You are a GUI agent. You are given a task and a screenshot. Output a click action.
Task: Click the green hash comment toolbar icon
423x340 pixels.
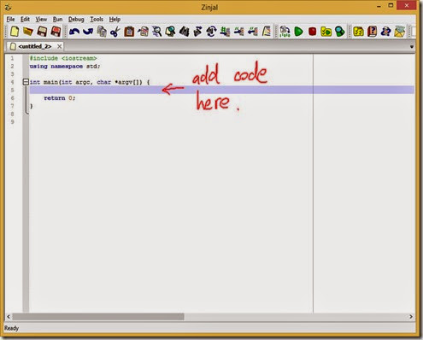(x=225, y=32)
